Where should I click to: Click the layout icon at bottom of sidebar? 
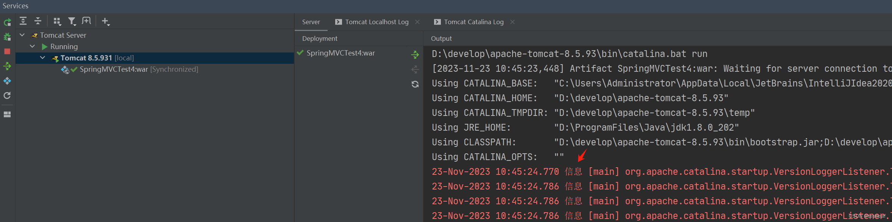coord(7,114)
